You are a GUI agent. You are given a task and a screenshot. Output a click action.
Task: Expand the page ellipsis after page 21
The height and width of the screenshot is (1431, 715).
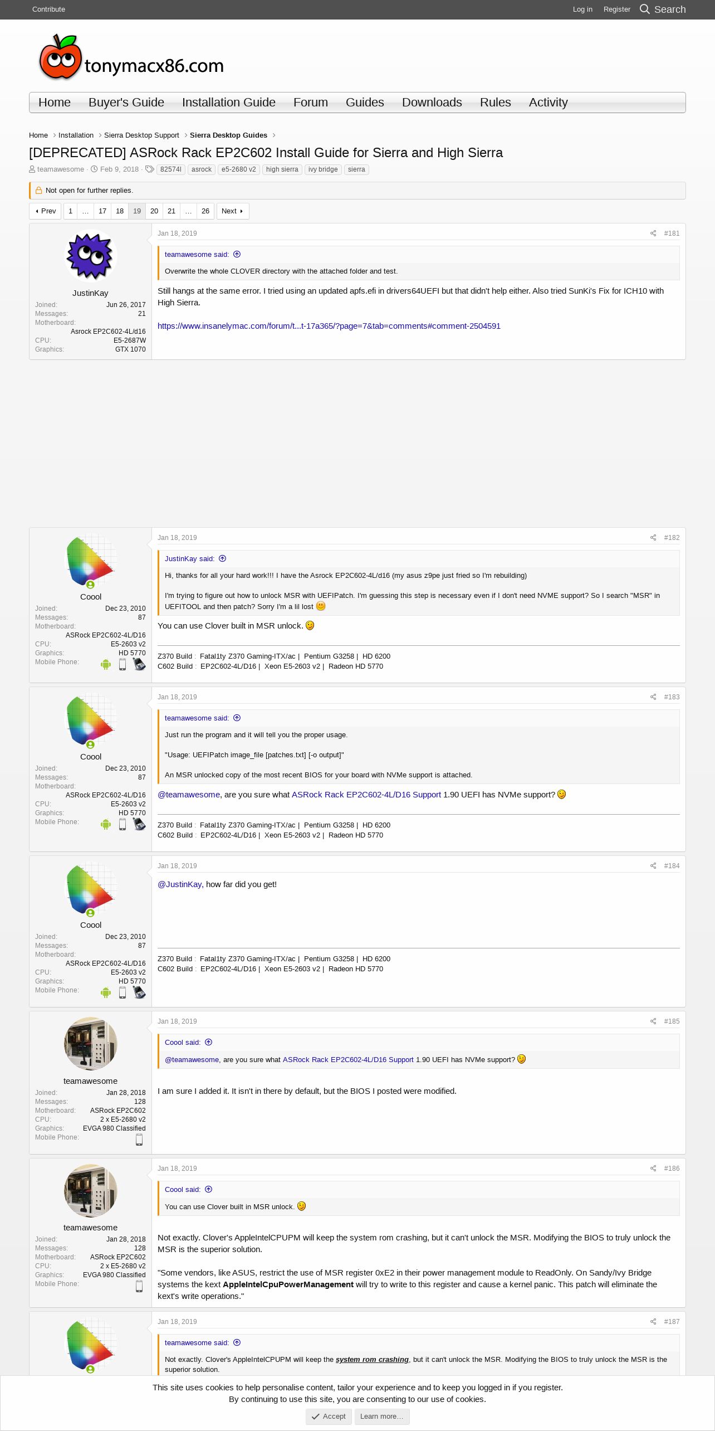coord(188,211)
